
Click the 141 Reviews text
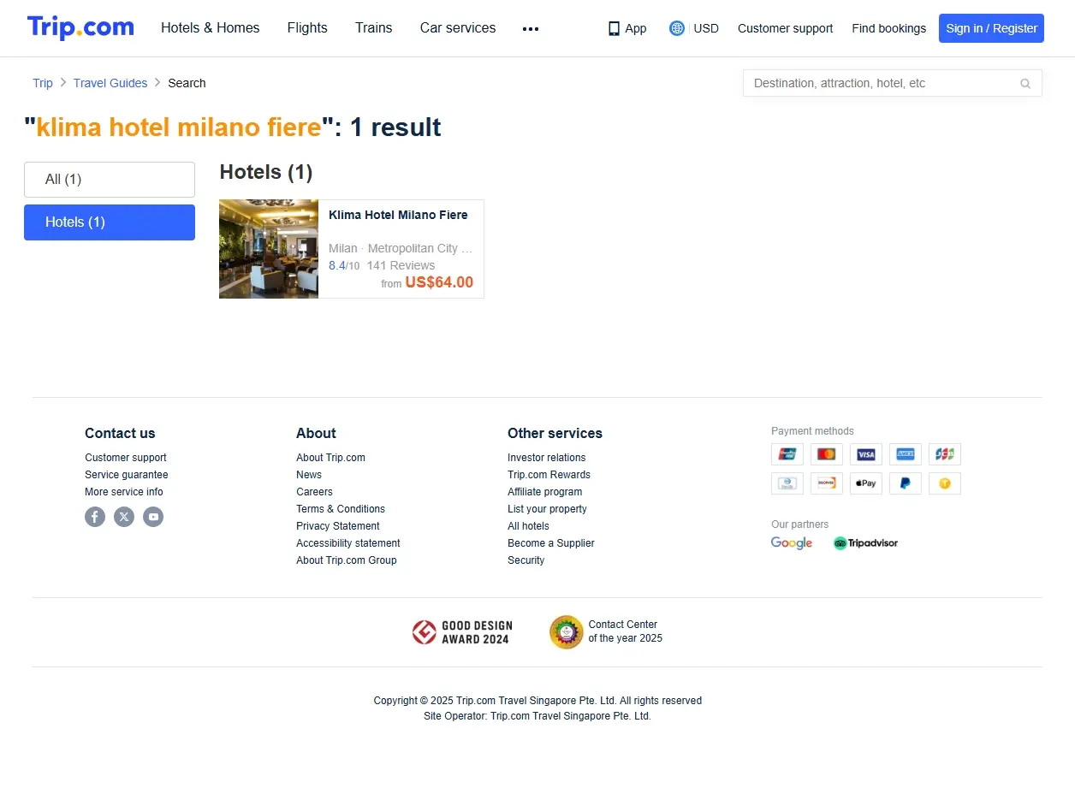[x=401, y=265]
